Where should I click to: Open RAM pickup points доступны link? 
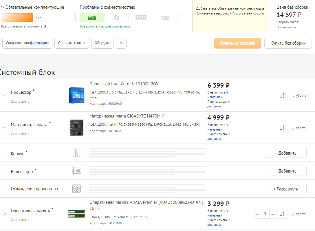click(x=214, y=225)
